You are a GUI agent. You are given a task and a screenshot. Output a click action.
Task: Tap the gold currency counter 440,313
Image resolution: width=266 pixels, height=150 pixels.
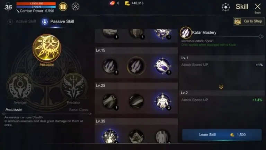click(134, 3)
